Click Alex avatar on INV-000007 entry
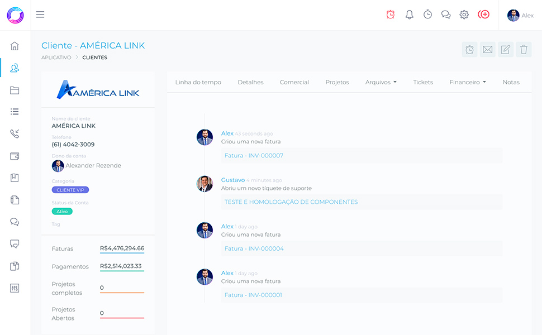Viewport: 542px width, 335px height. [x=205, y=137]
